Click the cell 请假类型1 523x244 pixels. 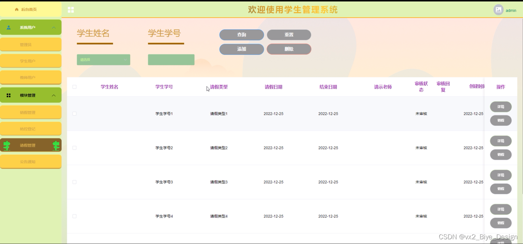click(x=219, y=114)
